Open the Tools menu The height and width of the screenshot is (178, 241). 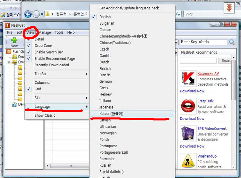[x=59, y=32]
